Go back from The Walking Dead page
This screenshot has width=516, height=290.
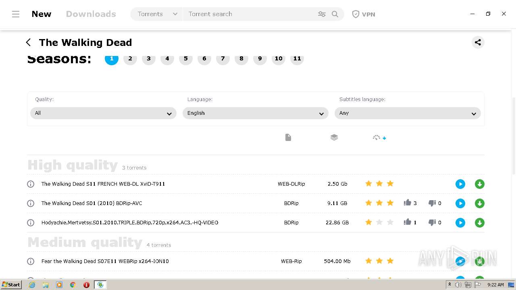[x=28, y=42]
